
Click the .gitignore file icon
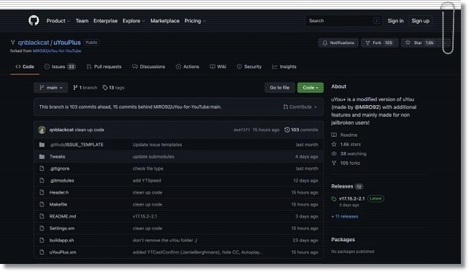tap(42, 168)
